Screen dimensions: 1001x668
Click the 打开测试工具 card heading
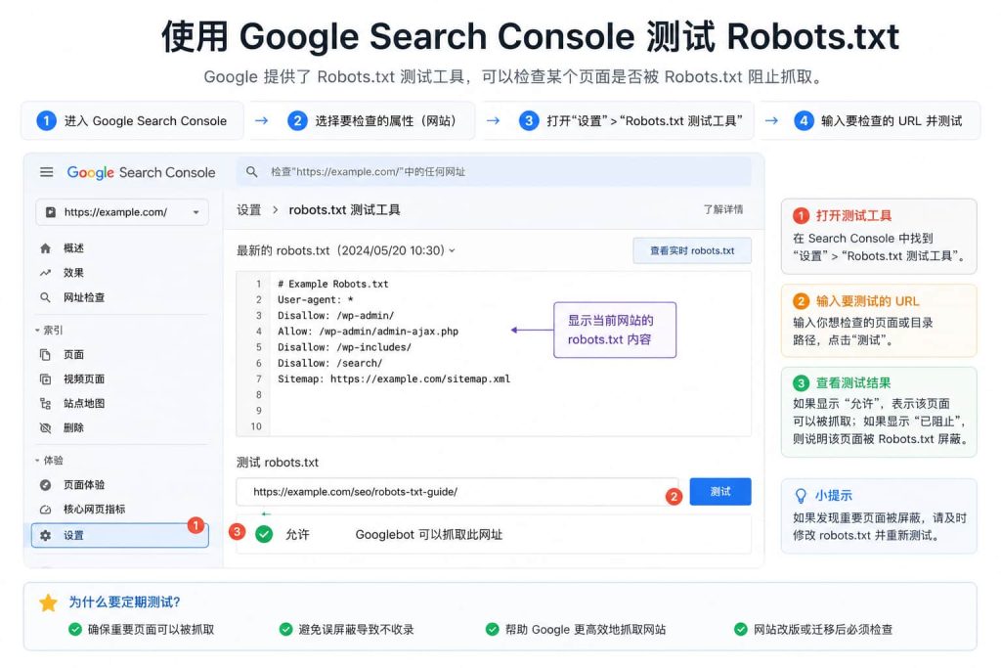853,216
